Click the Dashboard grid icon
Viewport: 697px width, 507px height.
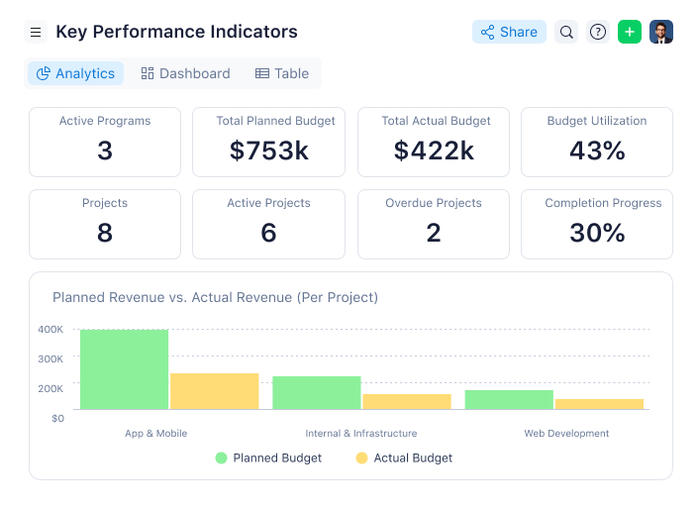tap(148, 73)
